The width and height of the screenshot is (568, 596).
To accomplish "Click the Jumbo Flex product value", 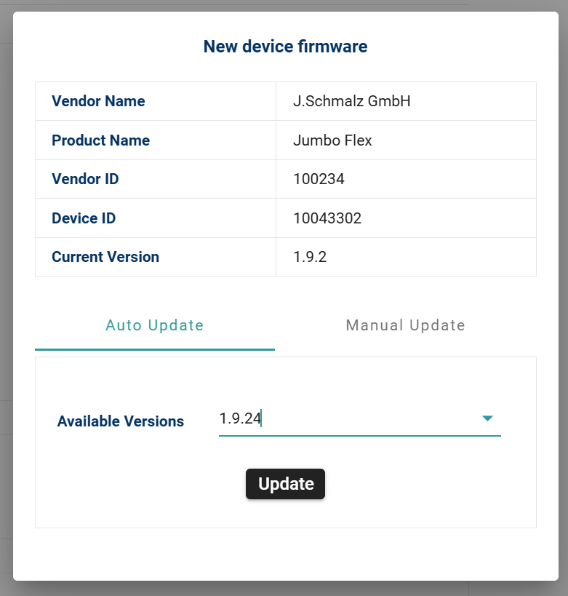I will [332, 140].
